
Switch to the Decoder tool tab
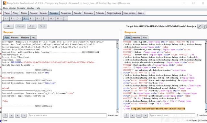[78, 13]
